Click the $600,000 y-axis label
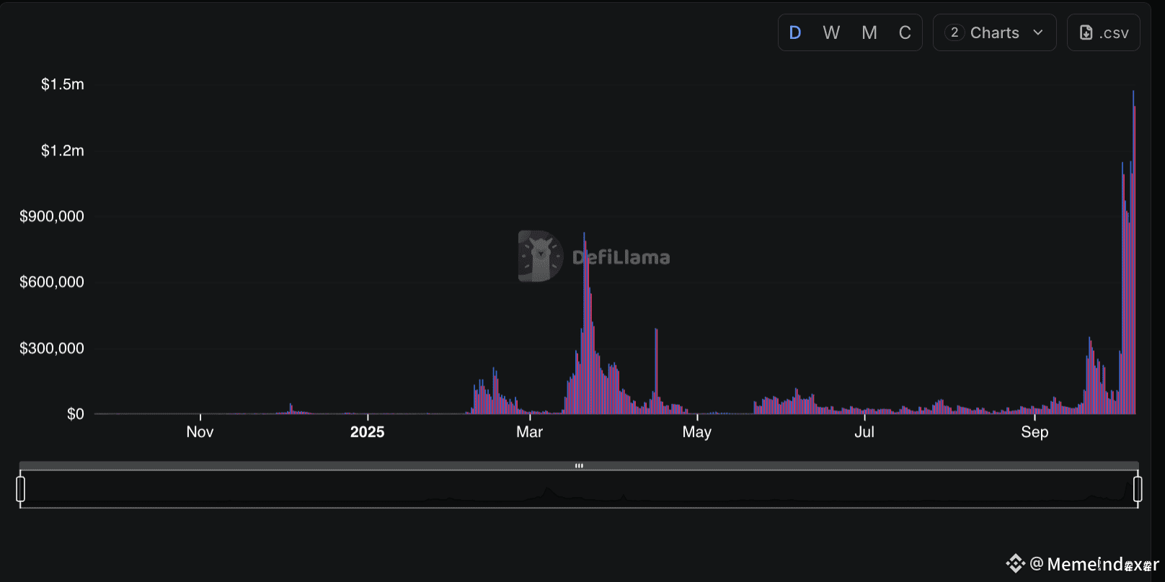Viewport: 1165px width, 582px height. pyautogui.click(x=52, y=282)
